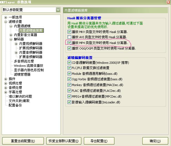Open Windows 流媒体播放 settings page
Image resolution: width=171 pixels, height=146 pixels.
coord(29,66)
